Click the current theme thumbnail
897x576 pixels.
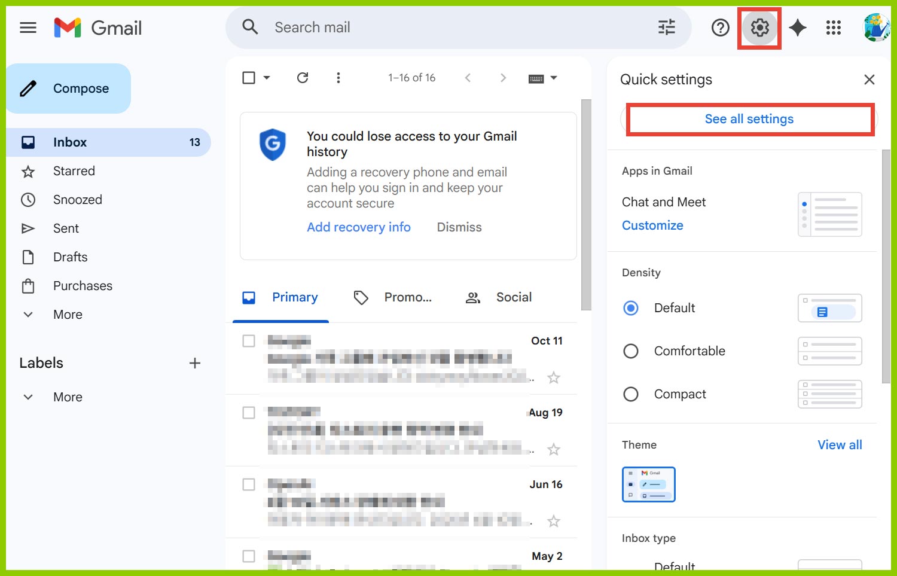[x=649, y=484]
